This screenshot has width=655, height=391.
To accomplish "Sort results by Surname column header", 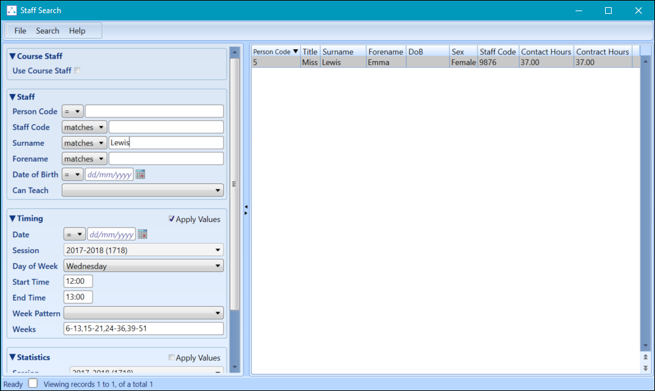I will (342, 52).
